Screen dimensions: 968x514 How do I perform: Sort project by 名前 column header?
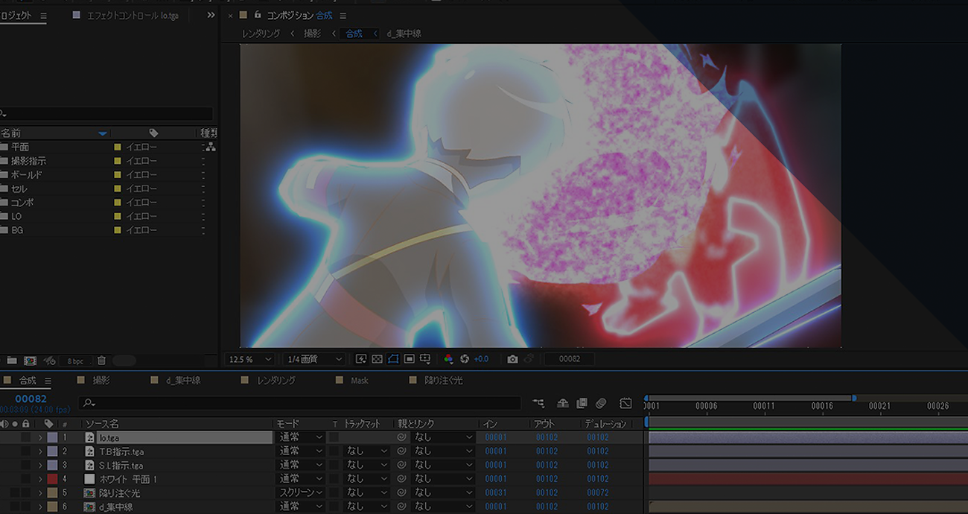click(x=11, y=133)
